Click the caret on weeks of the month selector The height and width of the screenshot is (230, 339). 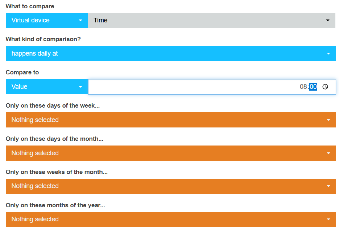pos(328,186)
